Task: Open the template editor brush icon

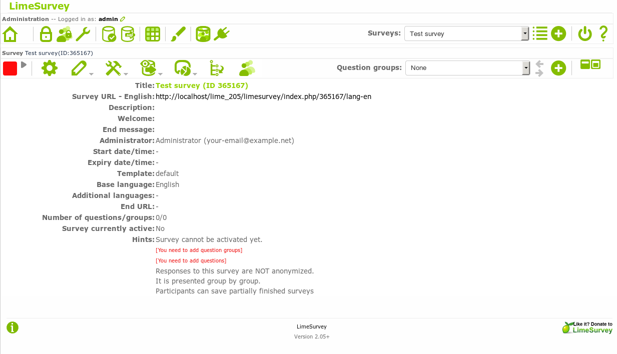Action: click(x=178, y=34)
